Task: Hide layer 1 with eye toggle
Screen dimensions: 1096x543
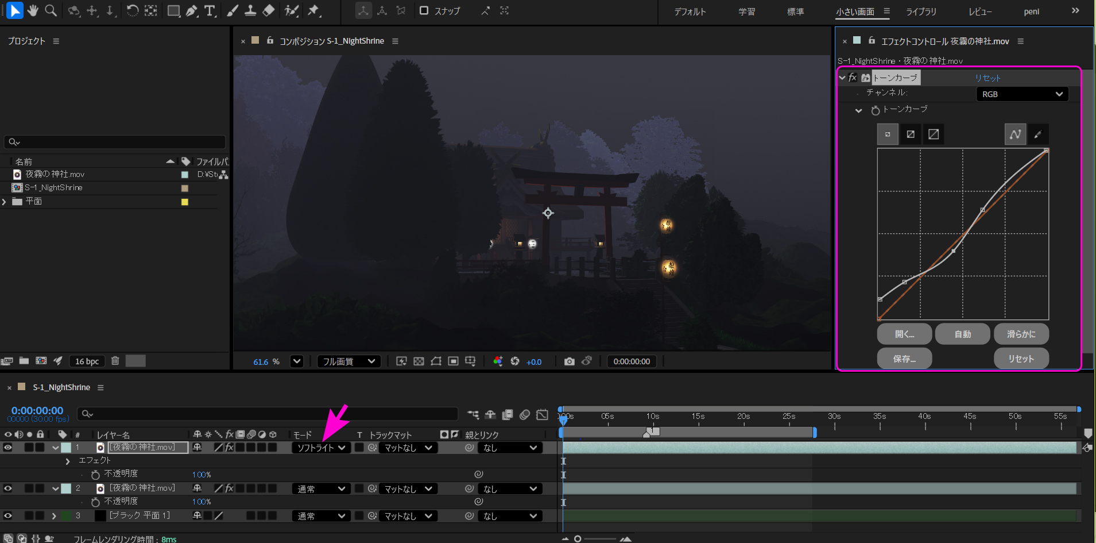Action: tap(8, 448)
